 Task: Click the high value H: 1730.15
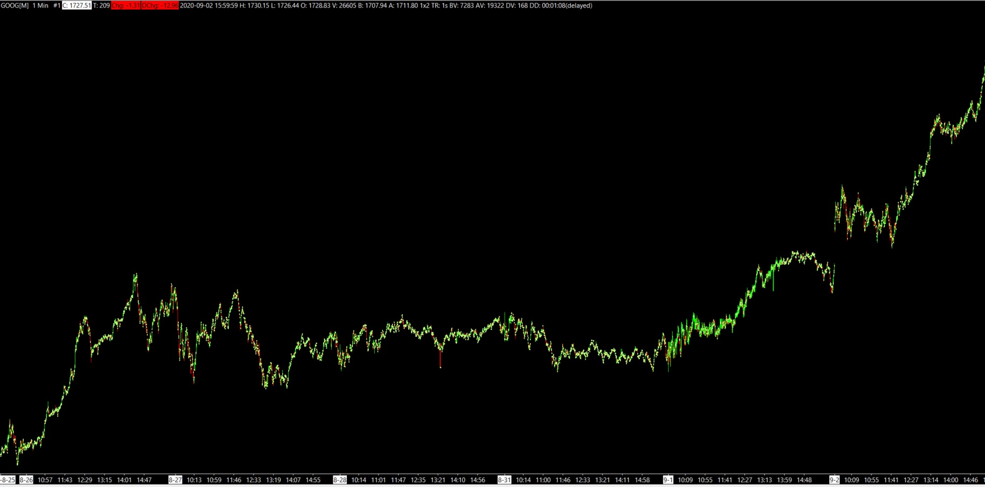pos(254,5)
